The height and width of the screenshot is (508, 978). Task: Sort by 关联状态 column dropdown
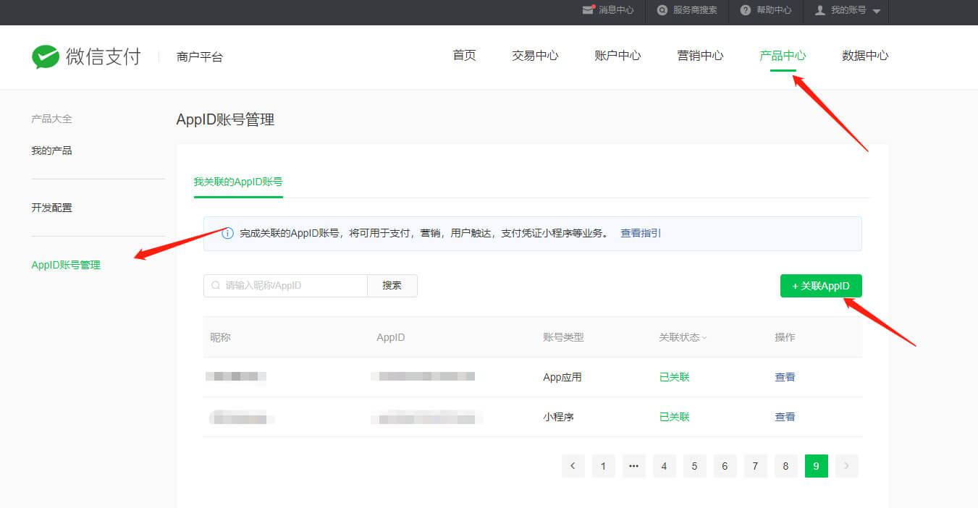(683, 337)
